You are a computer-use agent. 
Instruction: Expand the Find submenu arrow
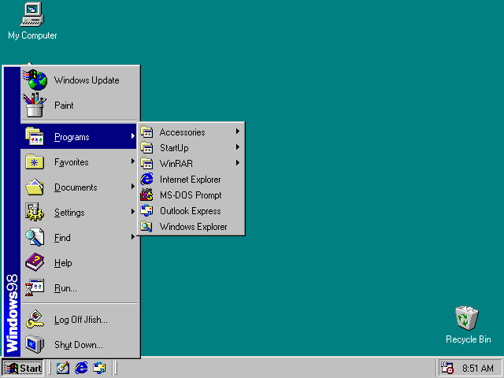pos(132,237)
